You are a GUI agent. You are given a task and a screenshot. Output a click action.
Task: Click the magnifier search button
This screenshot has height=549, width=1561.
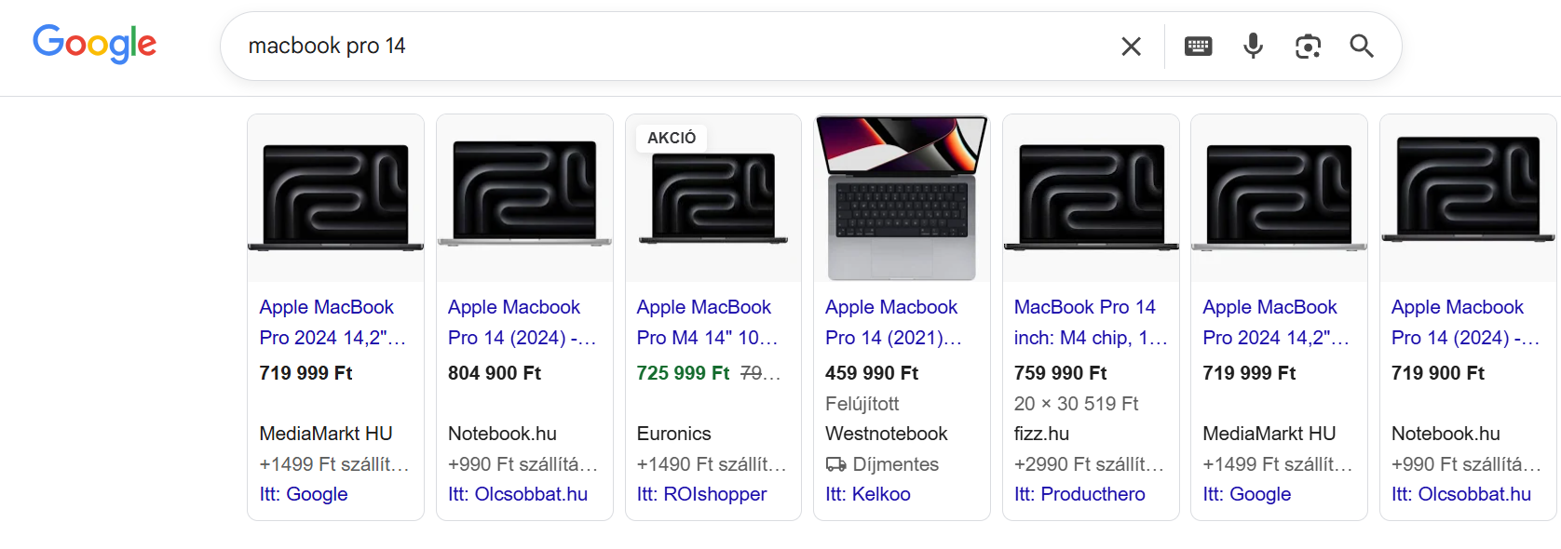[x=1362, y=47]
